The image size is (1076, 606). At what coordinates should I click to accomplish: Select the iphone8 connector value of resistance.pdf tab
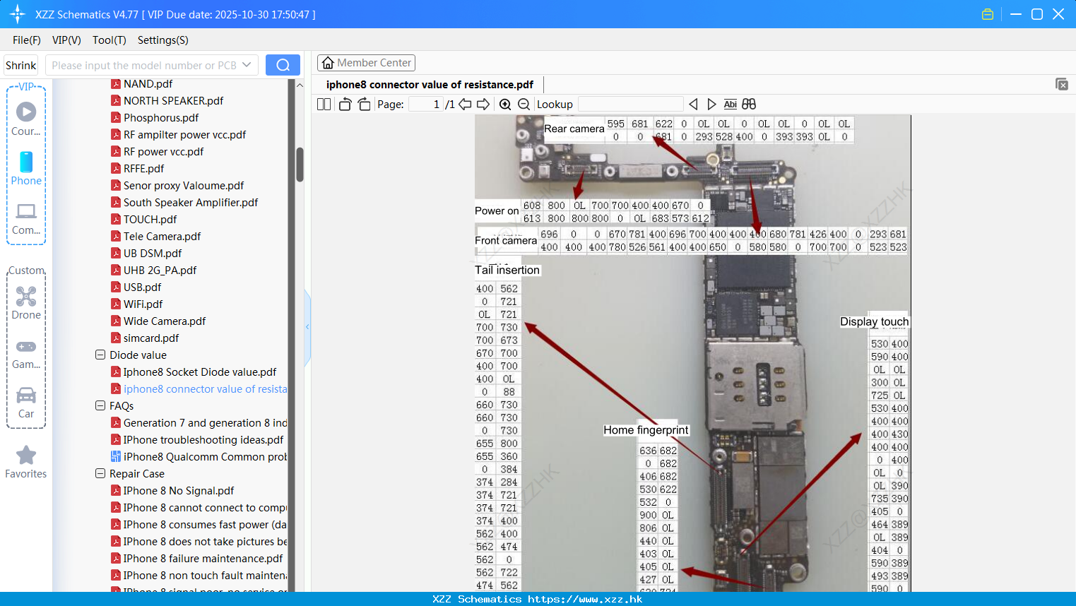coord(430,84)
